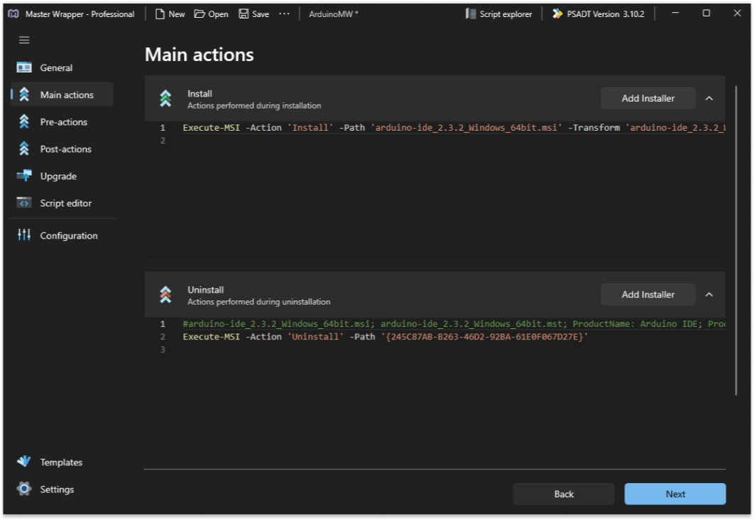Collapse the Install section
Image resolution: width=754 pixels, height=520 pixels.
coord(709,98)
